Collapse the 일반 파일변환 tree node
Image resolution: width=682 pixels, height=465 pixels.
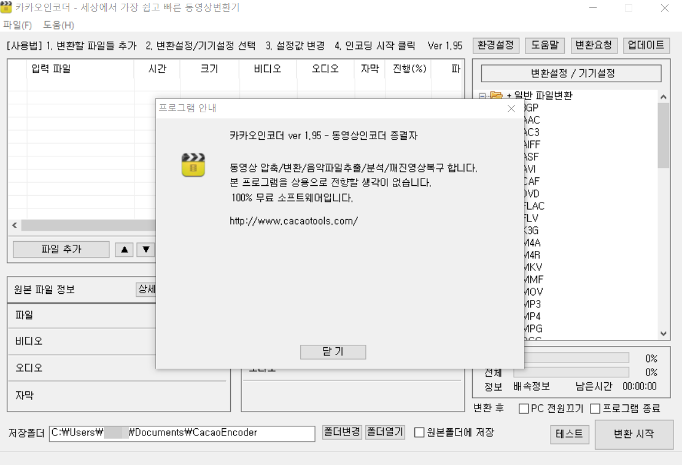[x=482, y=96]
